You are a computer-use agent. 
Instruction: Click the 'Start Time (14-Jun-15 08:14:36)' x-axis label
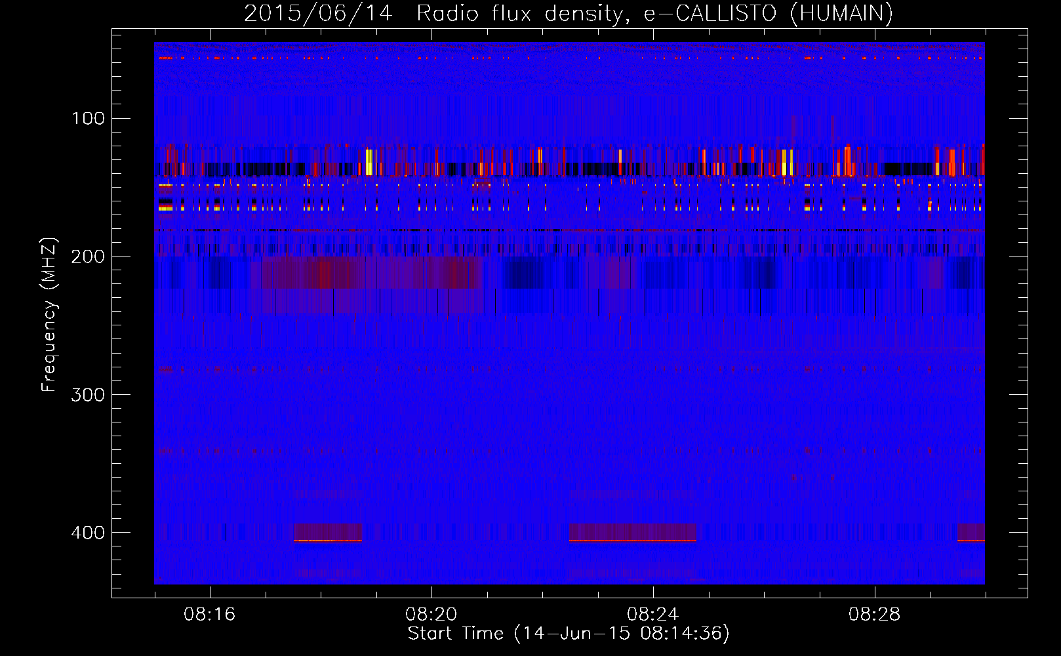pyautogui.click(x=569, y=634)
